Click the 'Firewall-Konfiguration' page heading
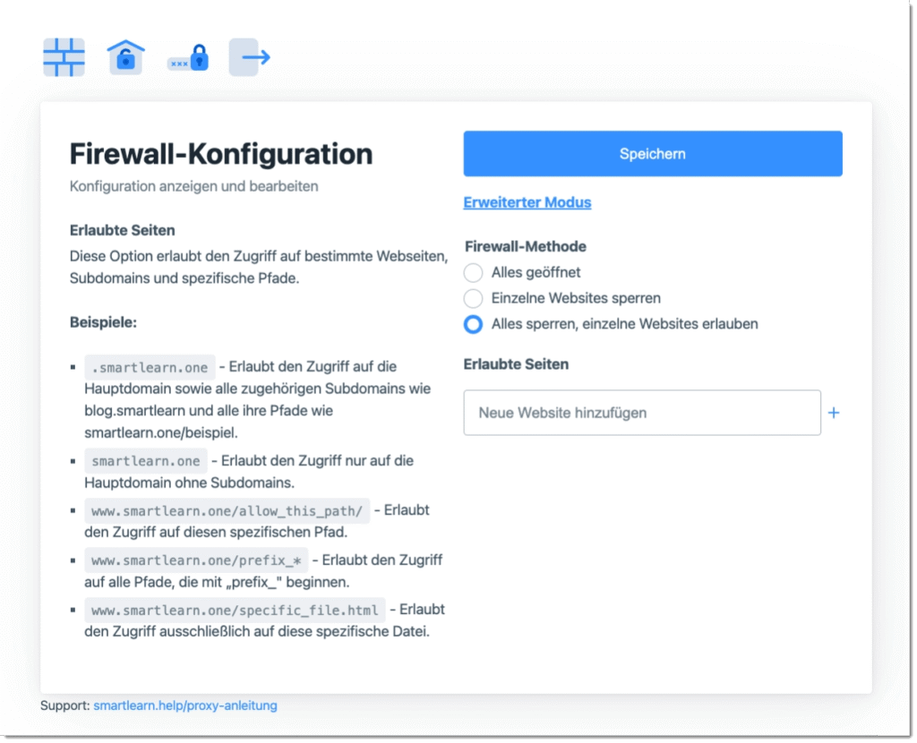 [x=221, y=154]
